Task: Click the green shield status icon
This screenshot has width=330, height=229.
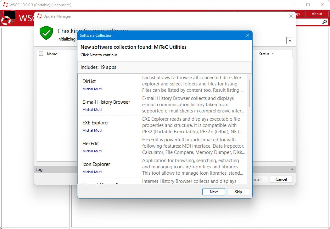Action: (x=46, y=33)
